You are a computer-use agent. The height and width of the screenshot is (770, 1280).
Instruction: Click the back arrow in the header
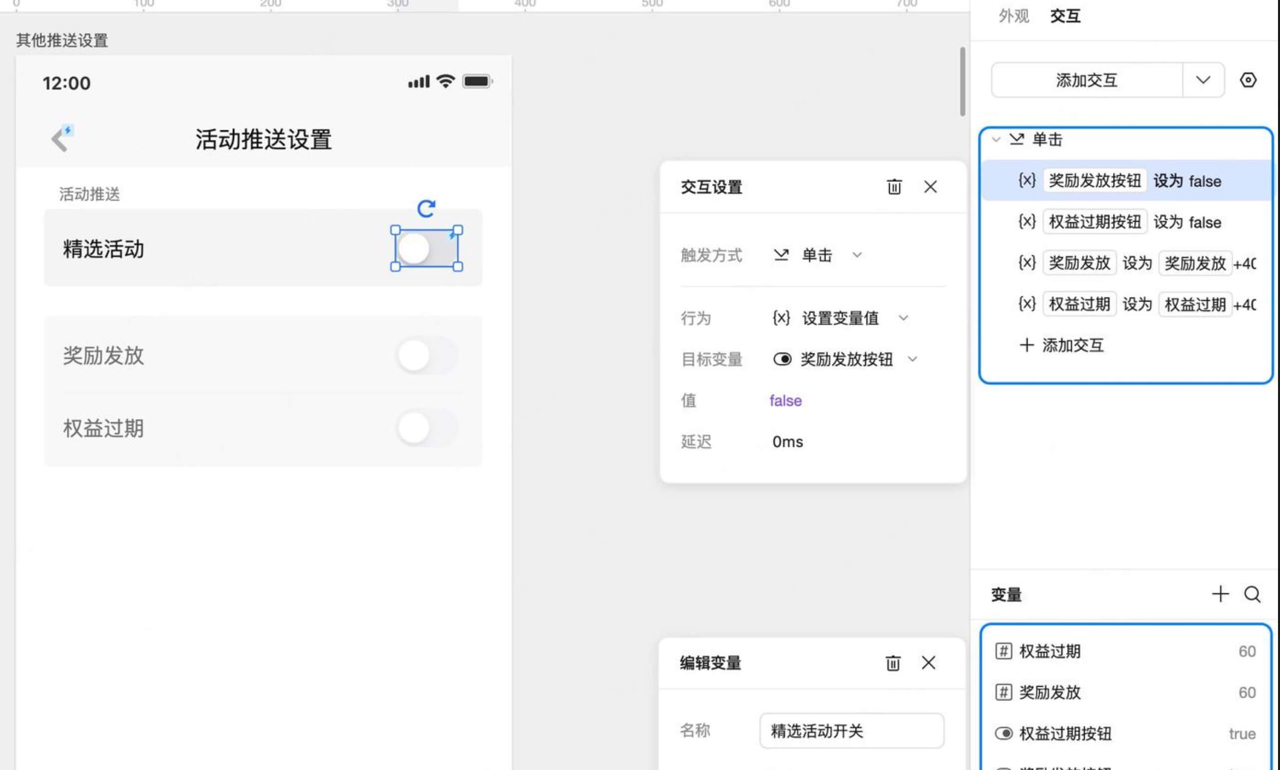(59, 140)
